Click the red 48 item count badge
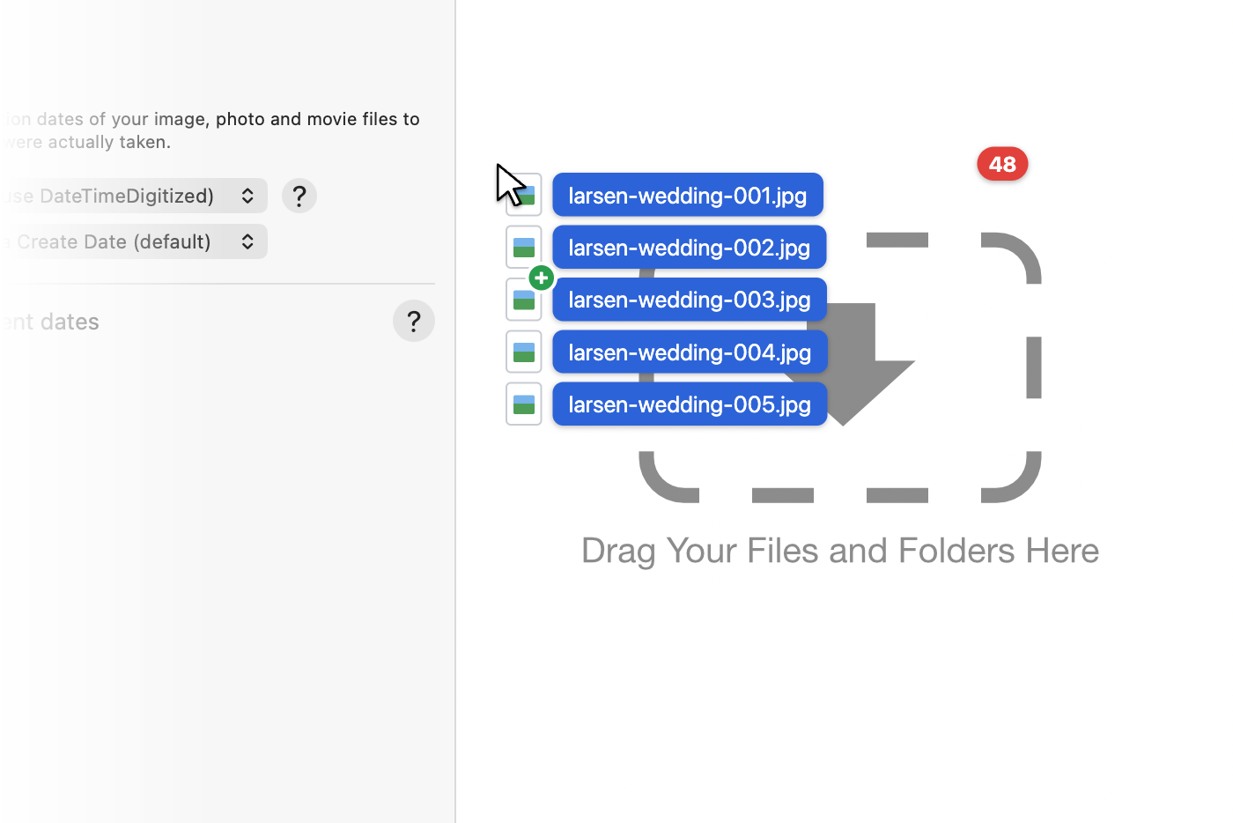The image size is (1233, 823). tap(1002, 164)
